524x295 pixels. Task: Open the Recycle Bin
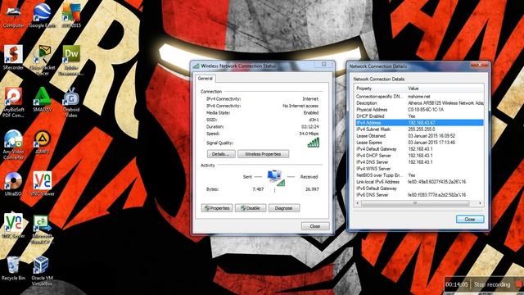(13, 268)
